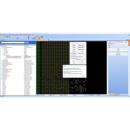Open the File menu

1,35
